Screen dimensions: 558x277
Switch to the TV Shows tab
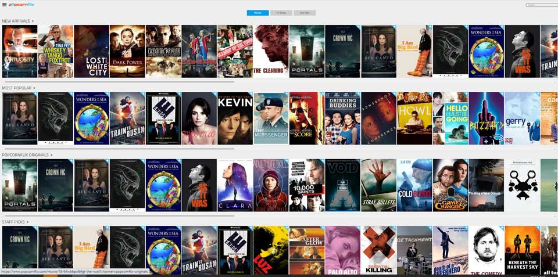281,13
